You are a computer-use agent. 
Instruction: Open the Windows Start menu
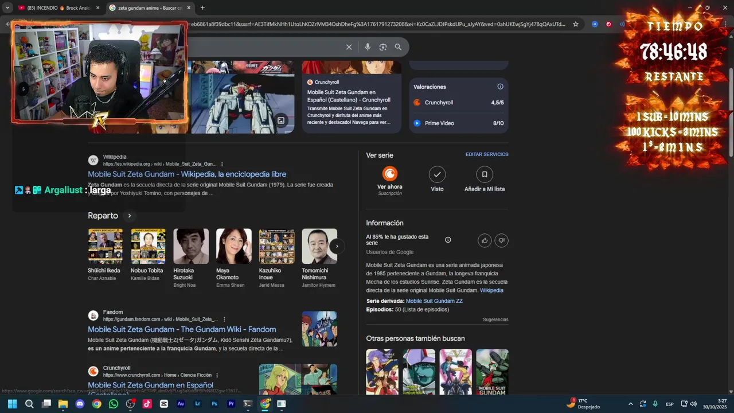(x=12, y=404)
